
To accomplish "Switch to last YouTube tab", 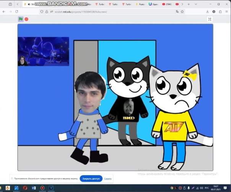I will click(177, 4).
